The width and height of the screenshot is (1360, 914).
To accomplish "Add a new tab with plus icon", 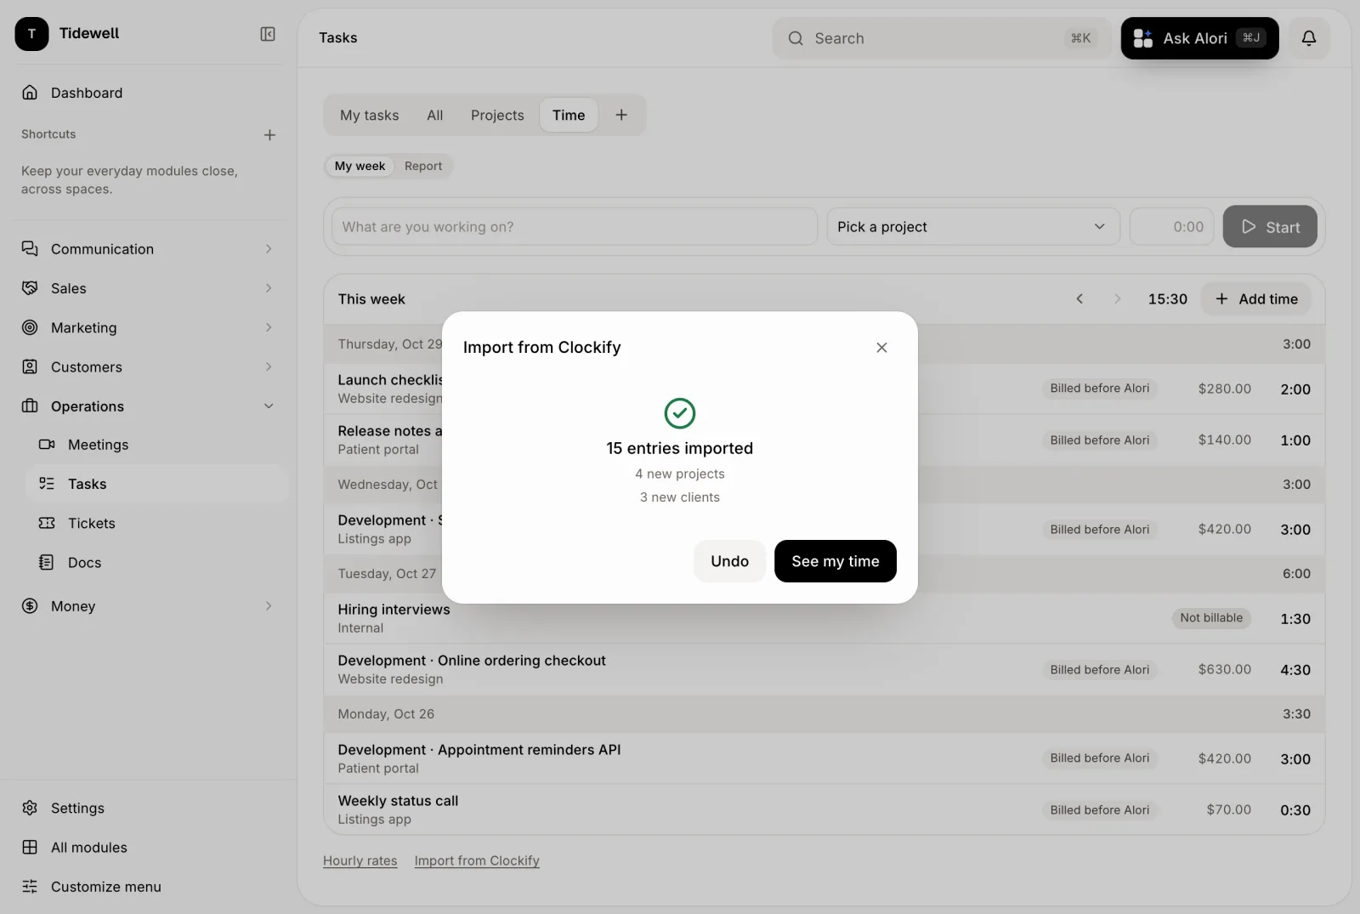I will [621, 115].
